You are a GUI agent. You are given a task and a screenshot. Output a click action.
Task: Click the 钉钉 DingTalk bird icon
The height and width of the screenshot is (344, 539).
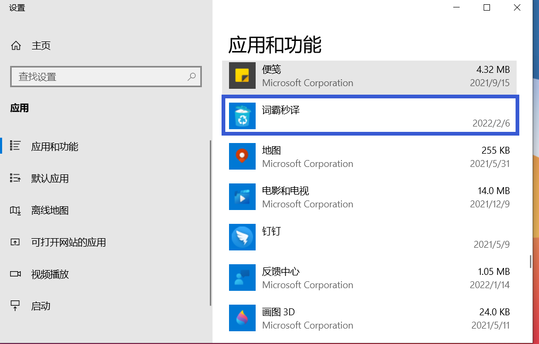(242, 237)
